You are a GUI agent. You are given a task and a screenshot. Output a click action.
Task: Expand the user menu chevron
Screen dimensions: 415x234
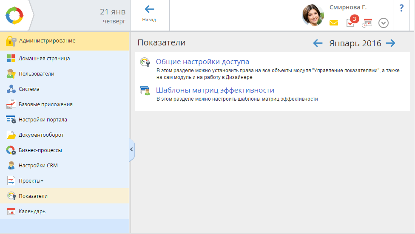384,23
